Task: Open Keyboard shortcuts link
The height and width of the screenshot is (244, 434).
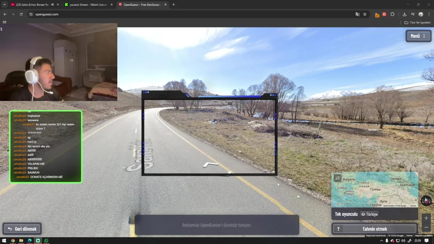Action: pyautogui.click(x=376, y=236)
